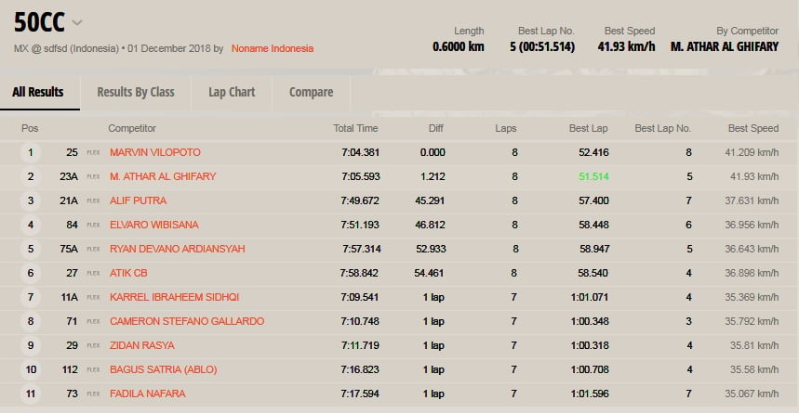Image resolution: width=799 pixels, height=413 pixels.
Task: Click the position 8 circle badge
Action: pyautogui.click(x=31, y=321)
